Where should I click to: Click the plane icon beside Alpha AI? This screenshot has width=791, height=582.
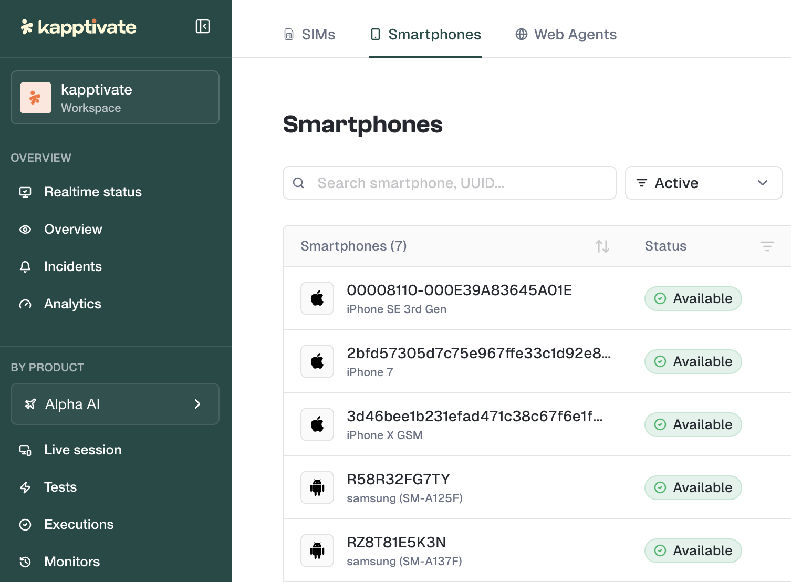click(x=30, y=404)
